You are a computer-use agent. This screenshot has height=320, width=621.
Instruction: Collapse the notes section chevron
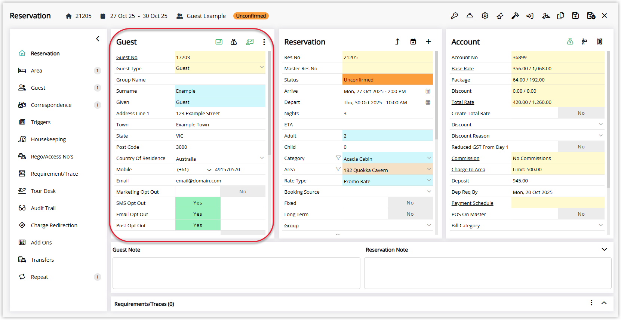click(x=604, y=249)
